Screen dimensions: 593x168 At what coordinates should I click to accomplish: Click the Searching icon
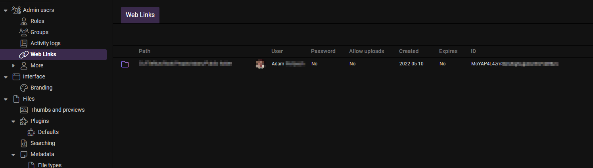pos(24,143)
